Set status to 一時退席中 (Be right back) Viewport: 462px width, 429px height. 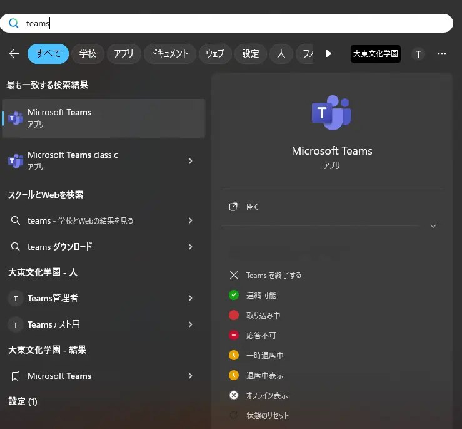click(264, 355)
